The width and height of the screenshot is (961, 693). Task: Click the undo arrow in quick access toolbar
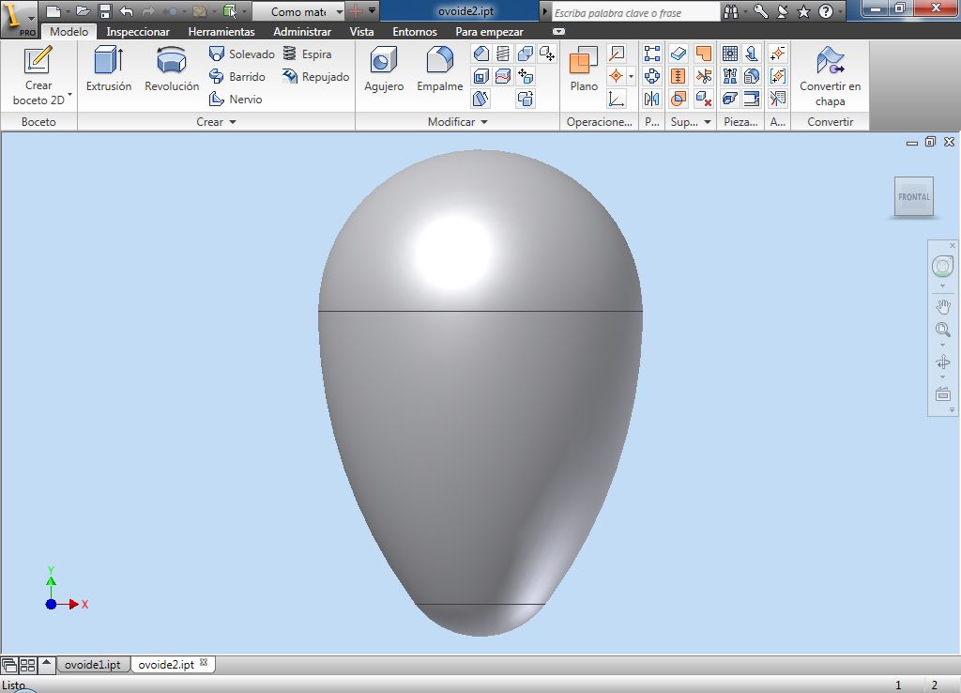click(x=127, y=11)
